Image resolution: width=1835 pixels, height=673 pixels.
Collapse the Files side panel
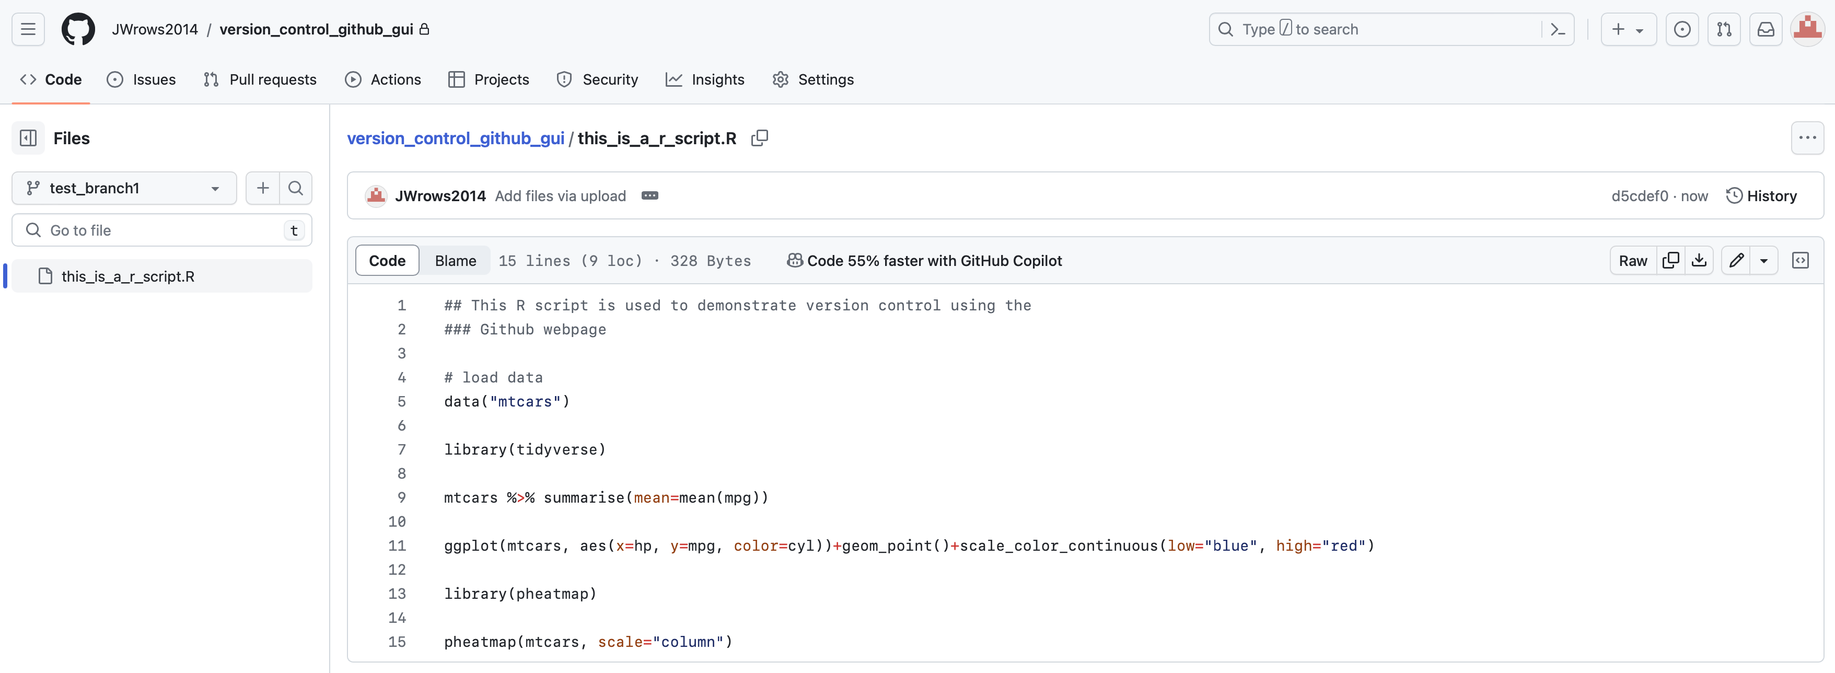[29, 138]
